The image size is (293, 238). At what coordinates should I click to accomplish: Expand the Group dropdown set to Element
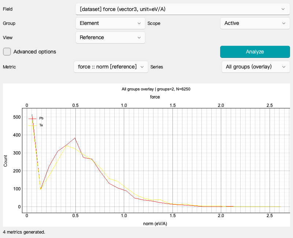coord(110,23)
